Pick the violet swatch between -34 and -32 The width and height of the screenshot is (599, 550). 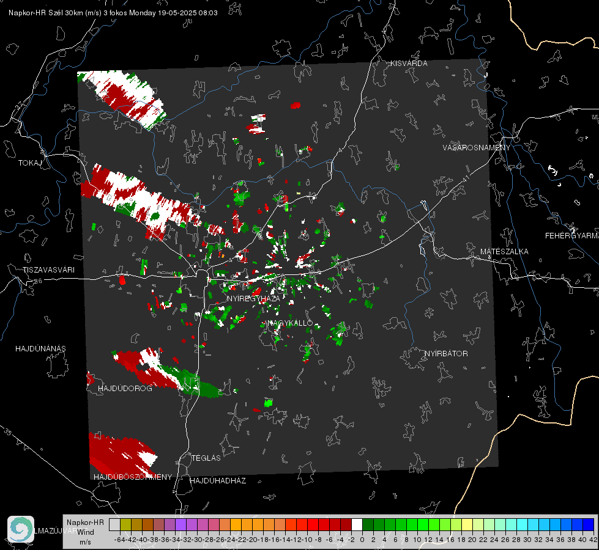click(180, 524)
